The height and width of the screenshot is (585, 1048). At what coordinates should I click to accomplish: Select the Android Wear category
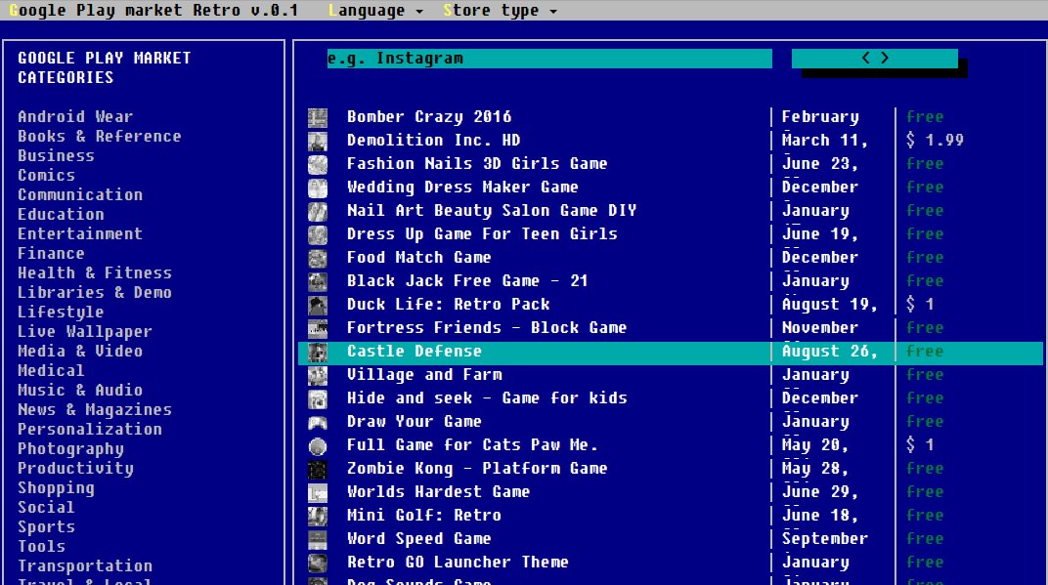(x=75, y=117)
